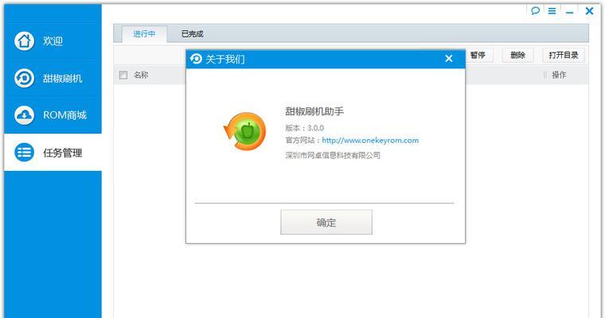Click the 甜椒刷机助手 product name

[x=314, y=111]
